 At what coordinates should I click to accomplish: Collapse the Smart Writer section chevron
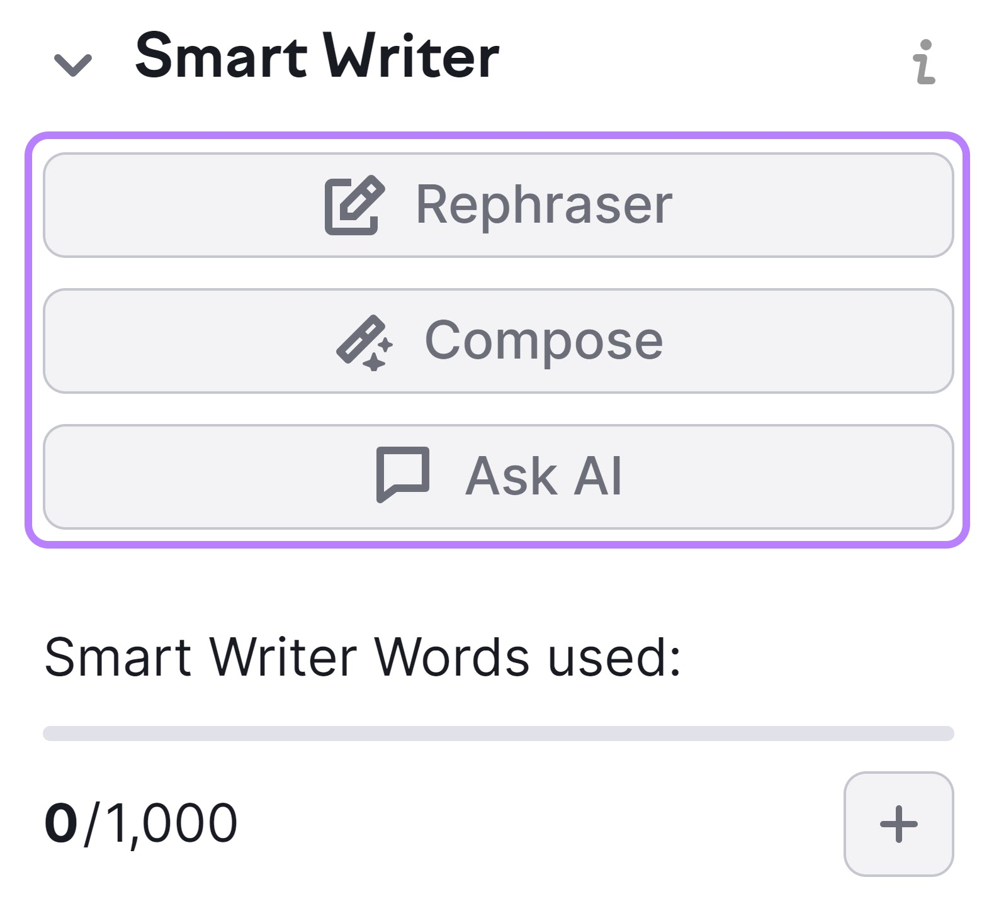pyautogui.click(x=73, y=64)
